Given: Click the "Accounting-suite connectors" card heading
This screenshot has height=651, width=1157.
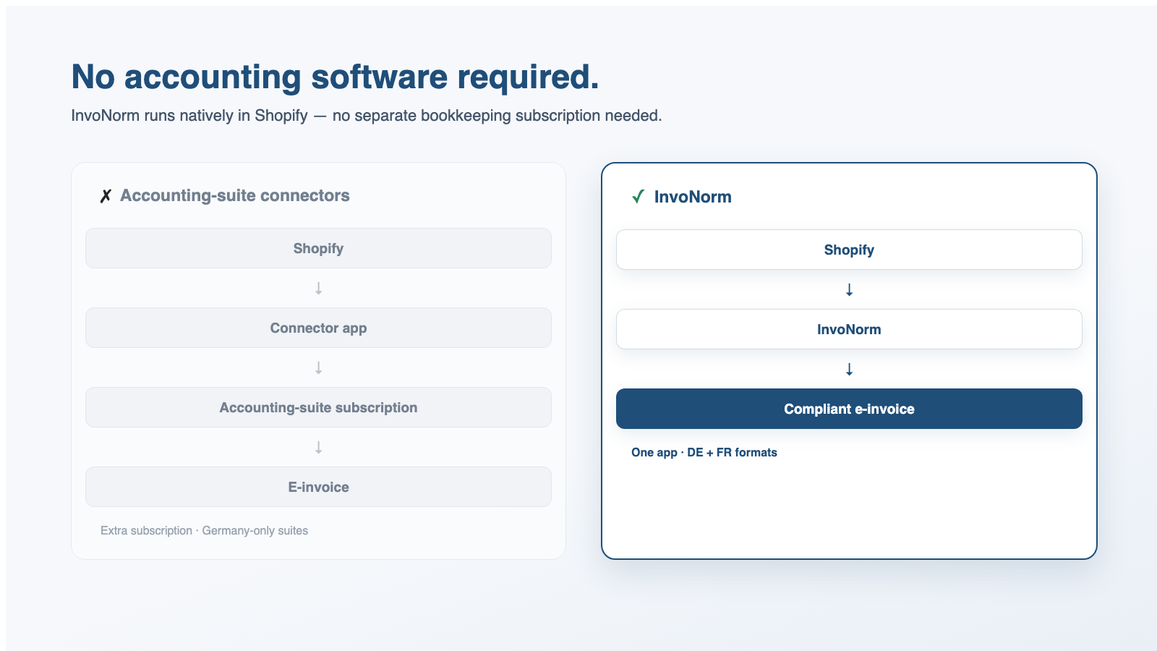Looking at the screenshot, I should (x=234, y=195).
